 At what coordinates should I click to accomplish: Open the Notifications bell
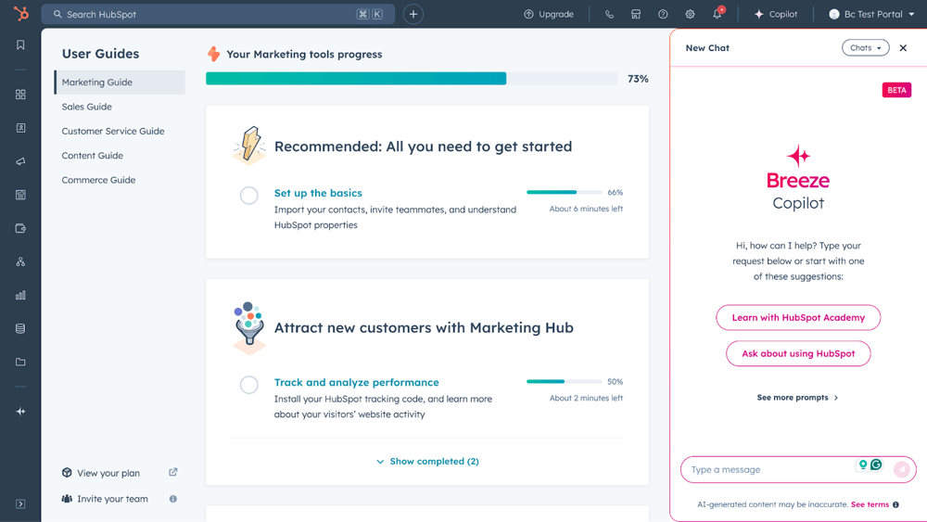point(717,14)
